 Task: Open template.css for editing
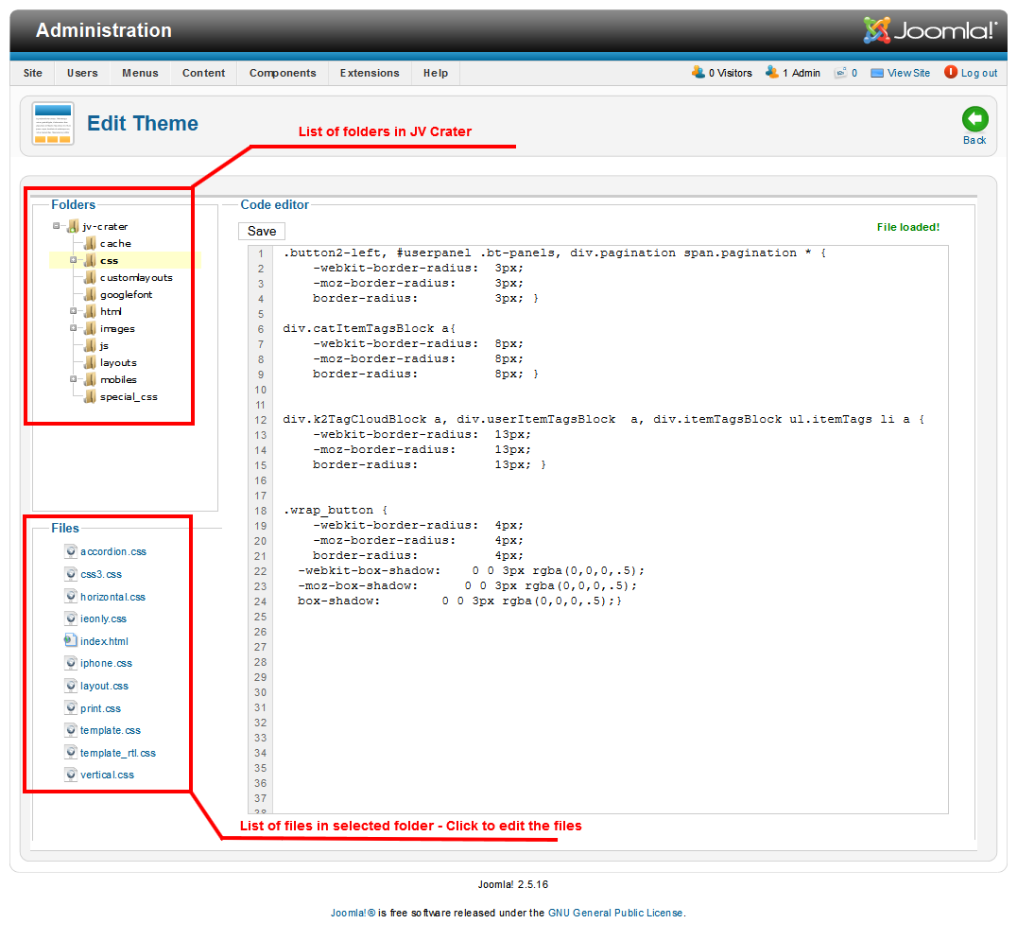[111, 730]
